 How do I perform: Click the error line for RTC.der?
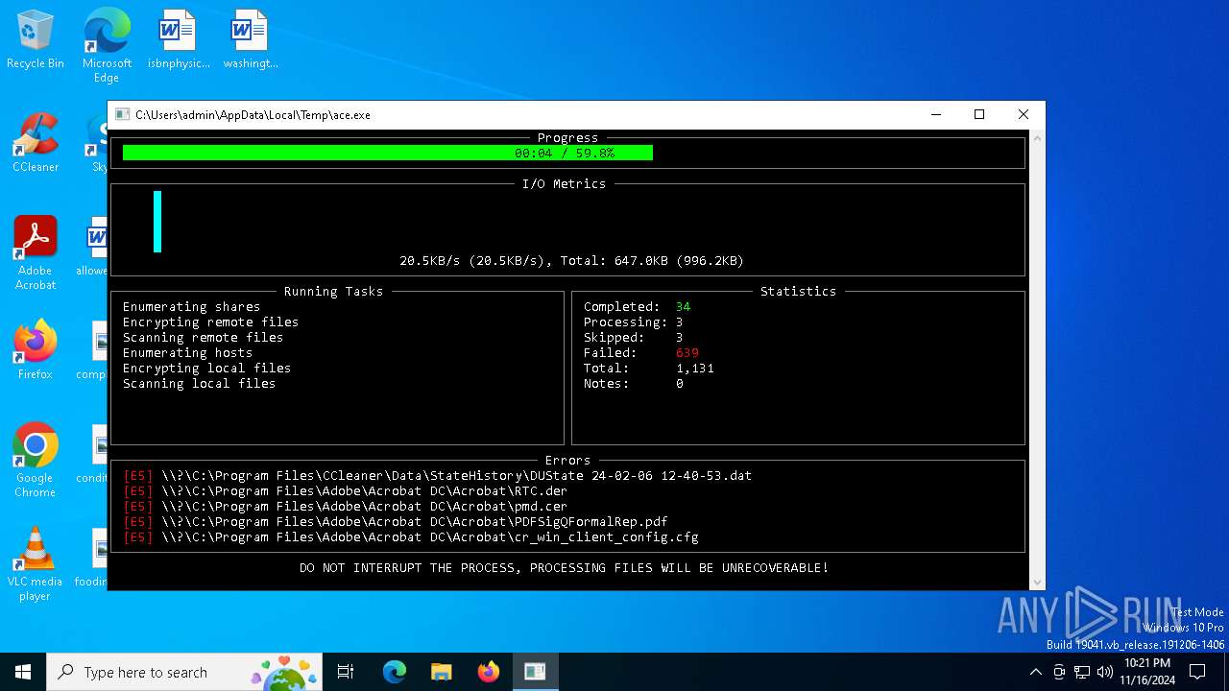pos(346,490)
